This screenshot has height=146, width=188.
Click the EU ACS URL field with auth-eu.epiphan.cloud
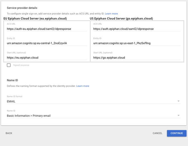point(47,29)
